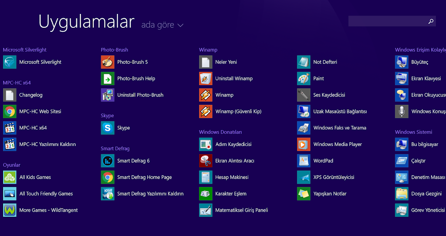Select the Winamp group header
This screenshot has width=446, height=236.
click(x=208, y=50)
